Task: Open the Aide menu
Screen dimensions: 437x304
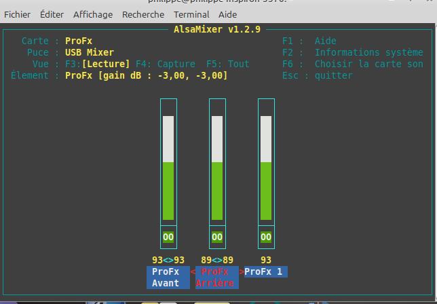Action: pos(227,14)
